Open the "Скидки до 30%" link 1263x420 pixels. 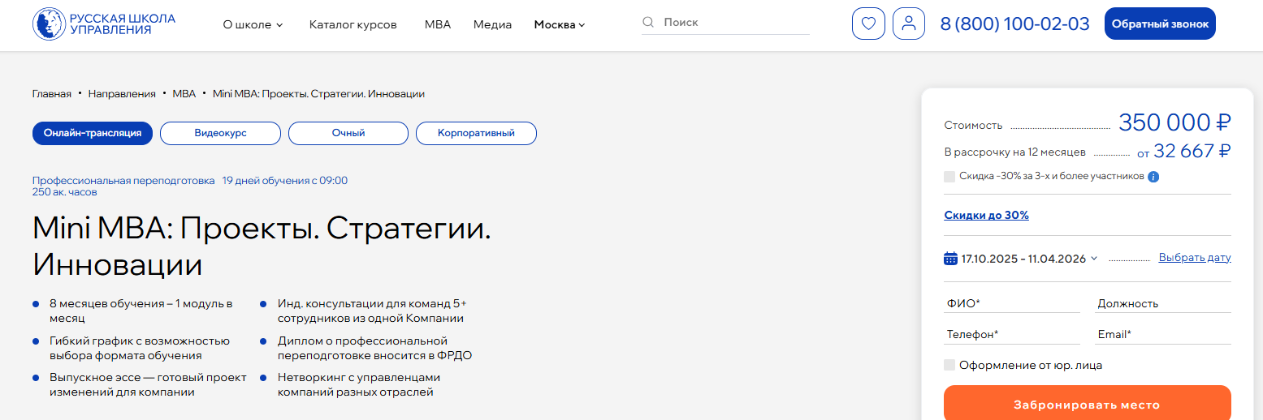tap(986, 215)
